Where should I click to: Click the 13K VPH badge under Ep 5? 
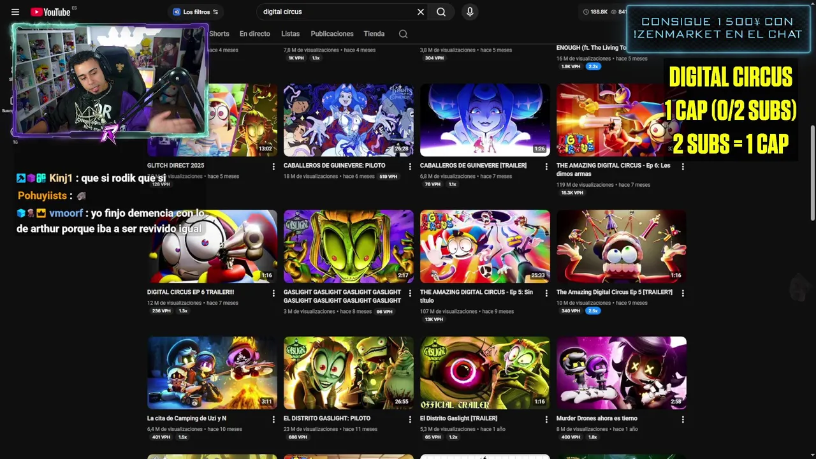click(x=434, y=319)
